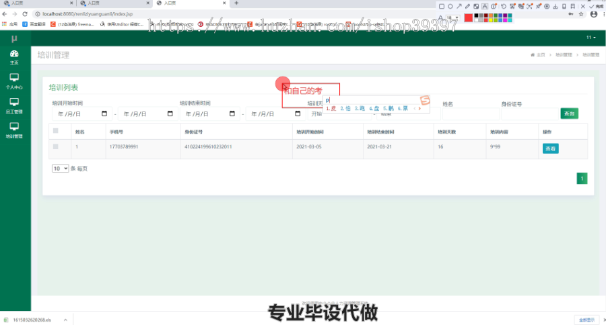Select the rectangle annotation tool
Image resolution: width=606 pixels, height=325 pixels.
[x=441, y=6]
